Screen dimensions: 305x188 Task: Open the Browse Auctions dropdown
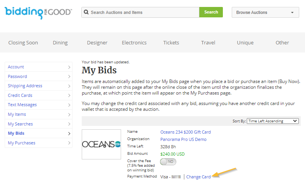pos(265,12)
